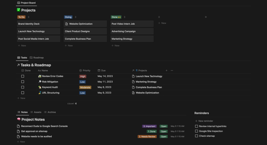Click the brain emoji beside Project Notes
267x145 pixels.
point(19,119)
